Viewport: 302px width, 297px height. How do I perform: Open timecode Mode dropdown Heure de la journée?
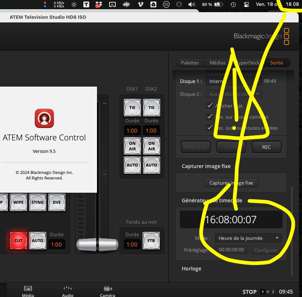248,238
